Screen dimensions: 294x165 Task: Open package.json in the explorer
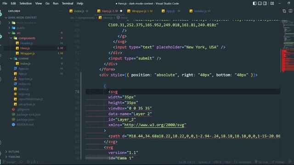(25, 120)
